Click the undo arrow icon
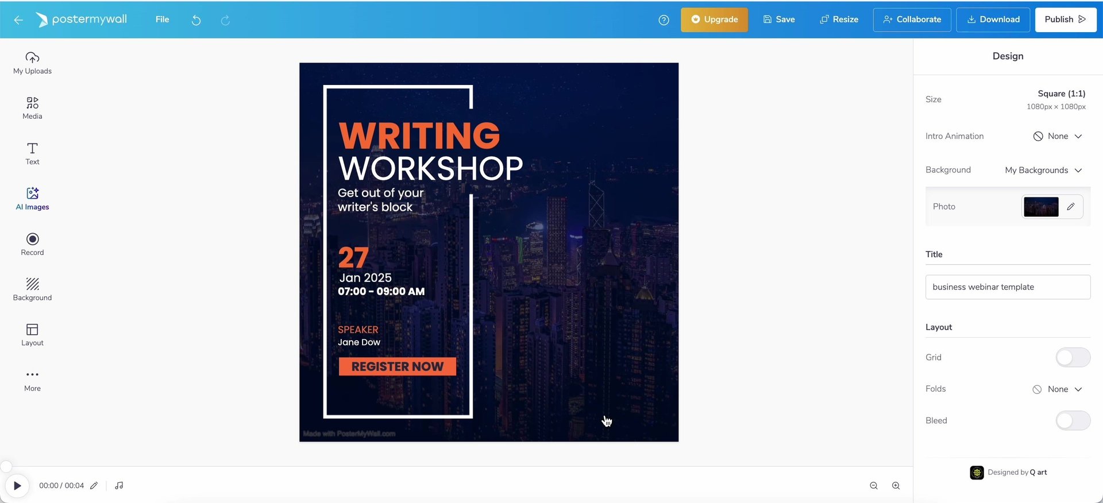The width and height of the screenshot is (1103, 503). [196, 20]
